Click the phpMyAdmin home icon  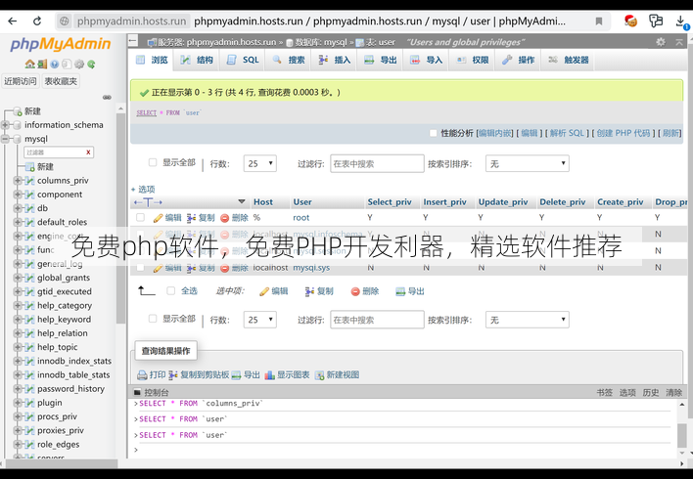(x=29, y=64)
